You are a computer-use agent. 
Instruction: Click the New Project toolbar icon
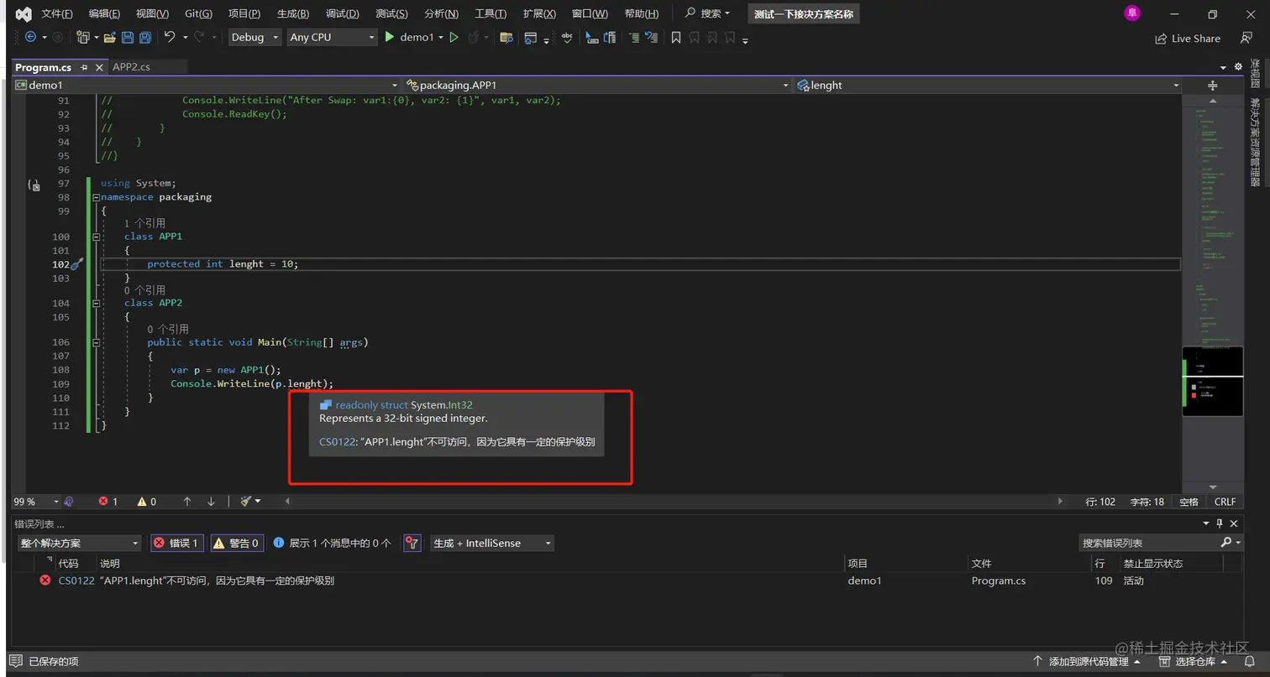(83, 37)
